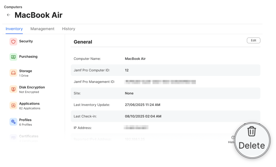
Task: Open the Purchasing icon in sidebar
Action: [13, 57]
